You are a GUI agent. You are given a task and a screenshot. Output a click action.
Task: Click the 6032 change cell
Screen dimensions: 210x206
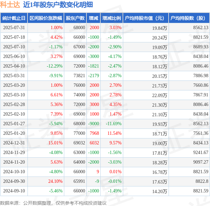tap(94, 143)
